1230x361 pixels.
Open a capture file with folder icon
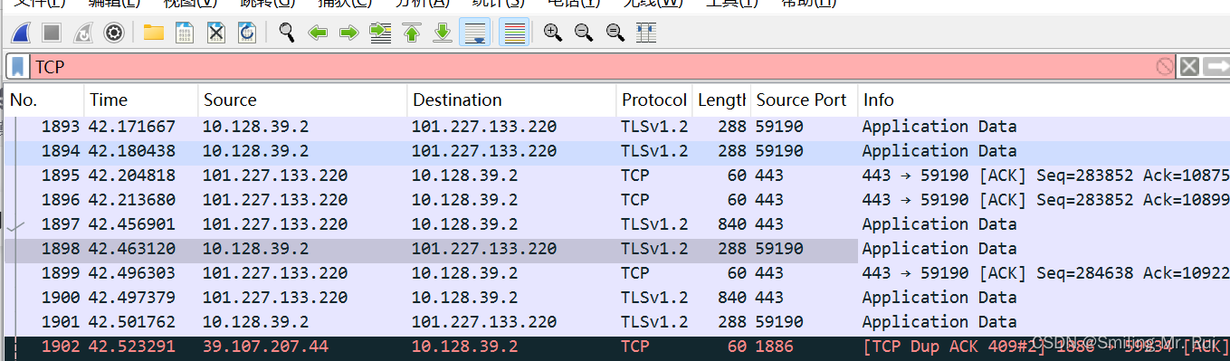click(x=154, y=33)
